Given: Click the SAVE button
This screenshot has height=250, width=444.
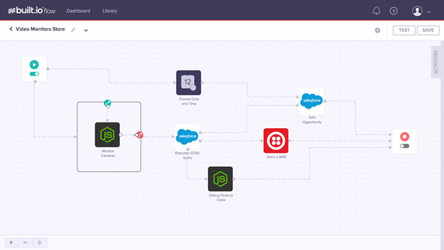Looking at the screenshot, I should click(428, 30).
